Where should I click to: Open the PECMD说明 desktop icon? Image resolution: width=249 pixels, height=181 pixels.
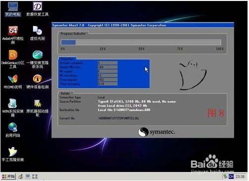[x=13, y=82]
